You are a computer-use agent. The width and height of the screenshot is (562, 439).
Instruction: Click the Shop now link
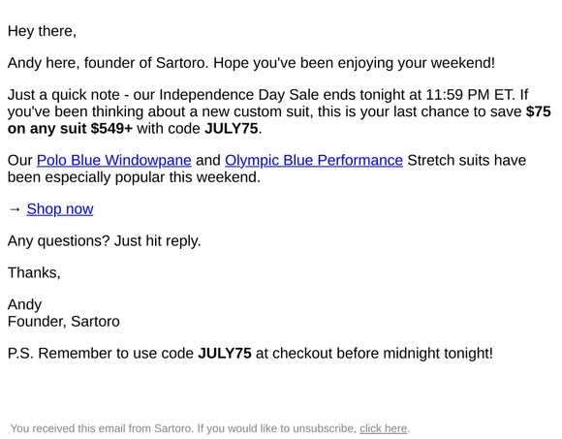pos(60,209)
